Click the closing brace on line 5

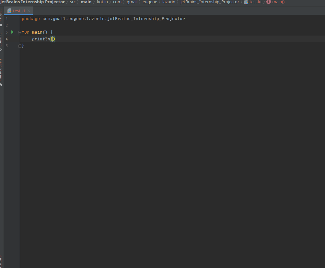(23, 46)
